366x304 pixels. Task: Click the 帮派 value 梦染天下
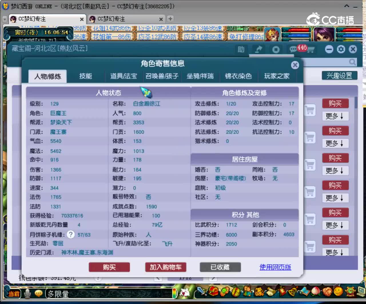pos(61,122)
